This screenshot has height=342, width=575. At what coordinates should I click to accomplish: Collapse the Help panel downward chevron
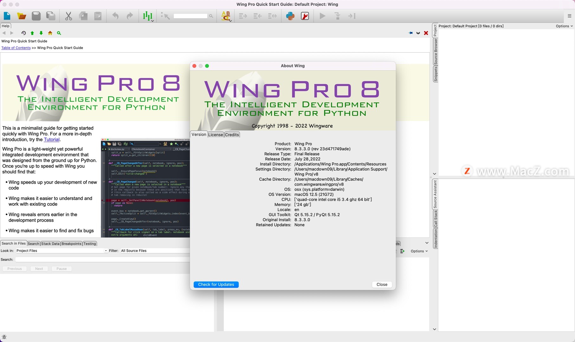(x=418, y=33)
